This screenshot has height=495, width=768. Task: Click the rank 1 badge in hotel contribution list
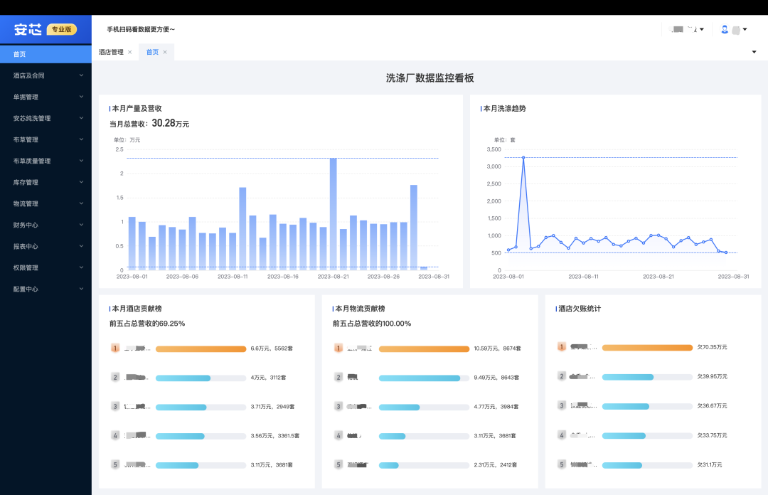pos(115,348)
